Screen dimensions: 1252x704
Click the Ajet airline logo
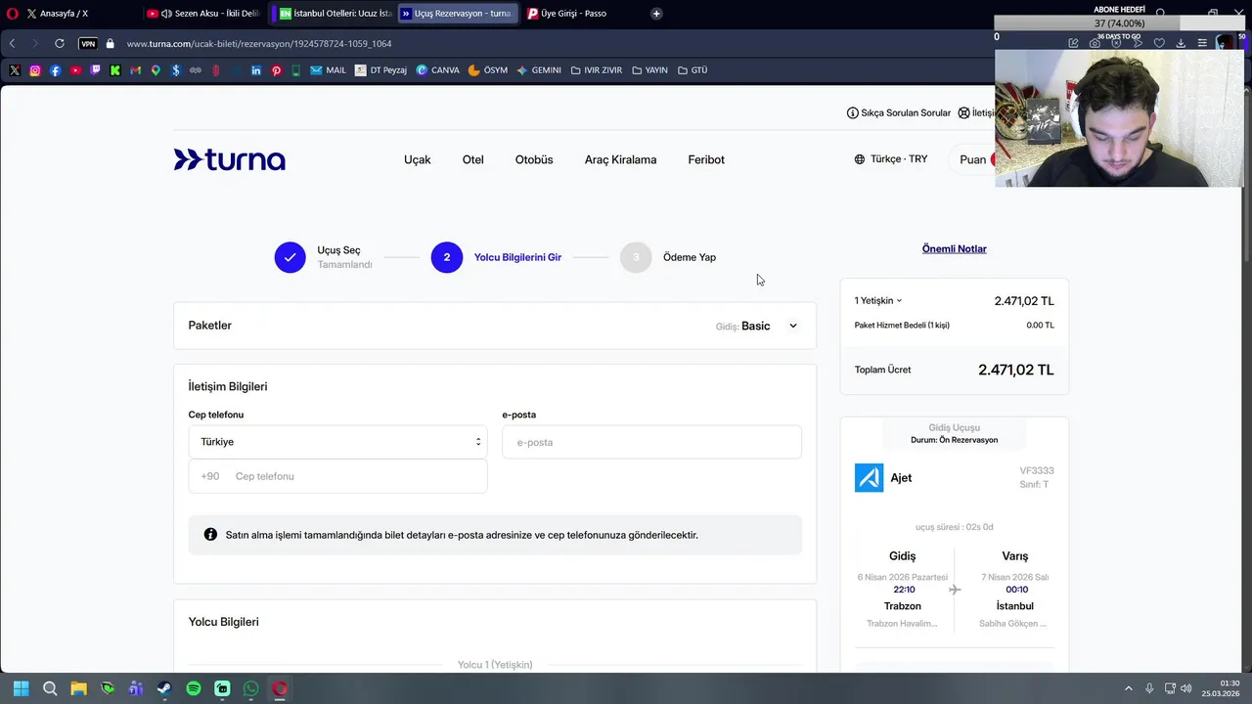click(x=869, y=477)
